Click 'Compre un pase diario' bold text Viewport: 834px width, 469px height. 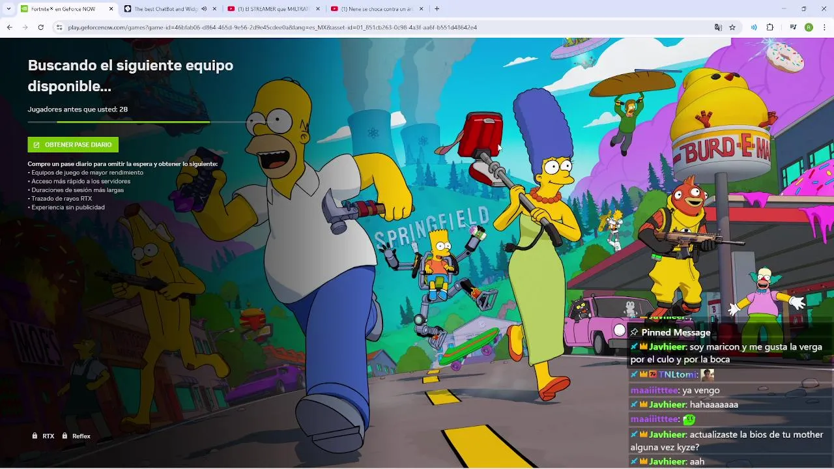pyautogui.click(x=122, y=164)
